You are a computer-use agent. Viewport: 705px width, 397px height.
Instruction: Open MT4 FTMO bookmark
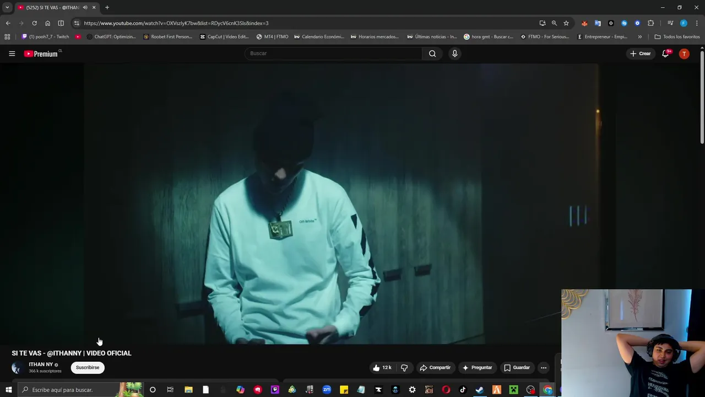point(273,37)
